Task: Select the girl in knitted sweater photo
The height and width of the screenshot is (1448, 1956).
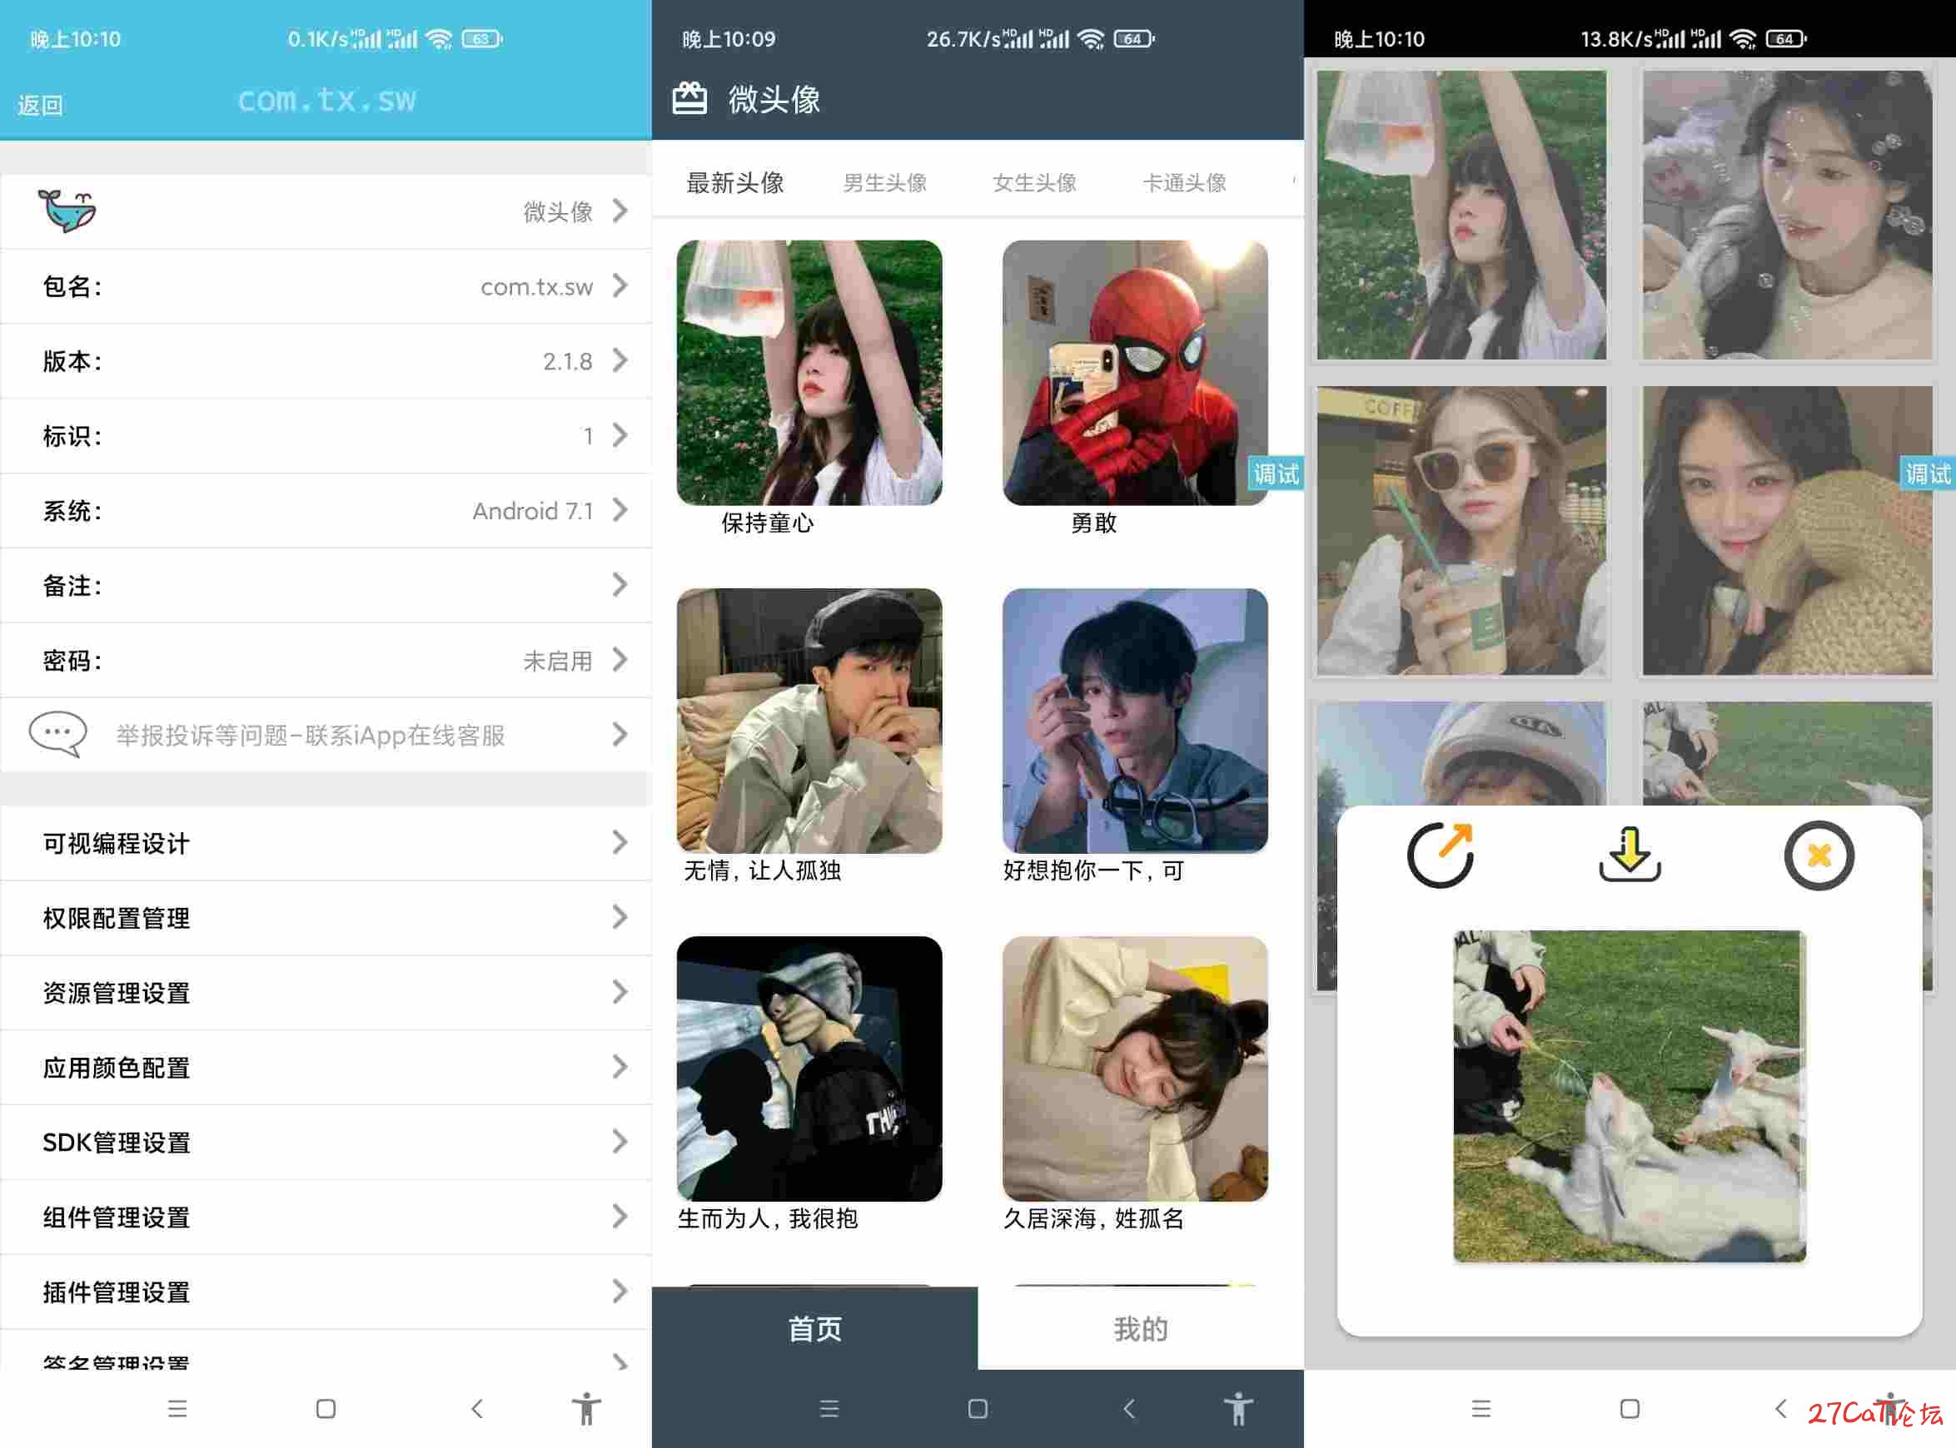Action: [1788, 531]
